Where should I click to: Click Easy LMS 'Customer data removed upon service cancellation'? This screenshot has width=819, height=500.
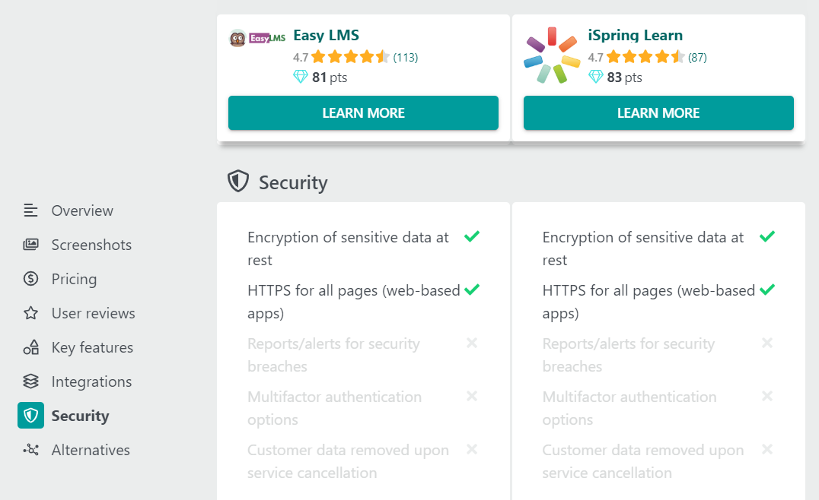click(349, 461)
